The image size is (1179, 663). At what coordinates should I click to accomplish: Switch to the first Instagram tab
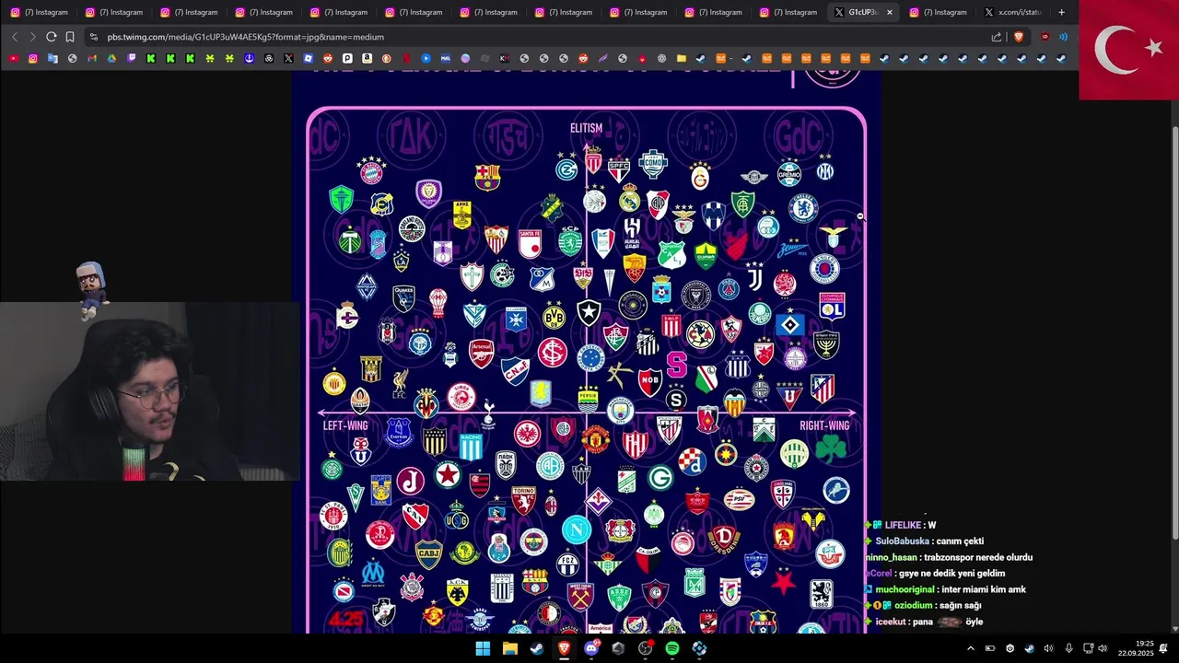[40, 12]
